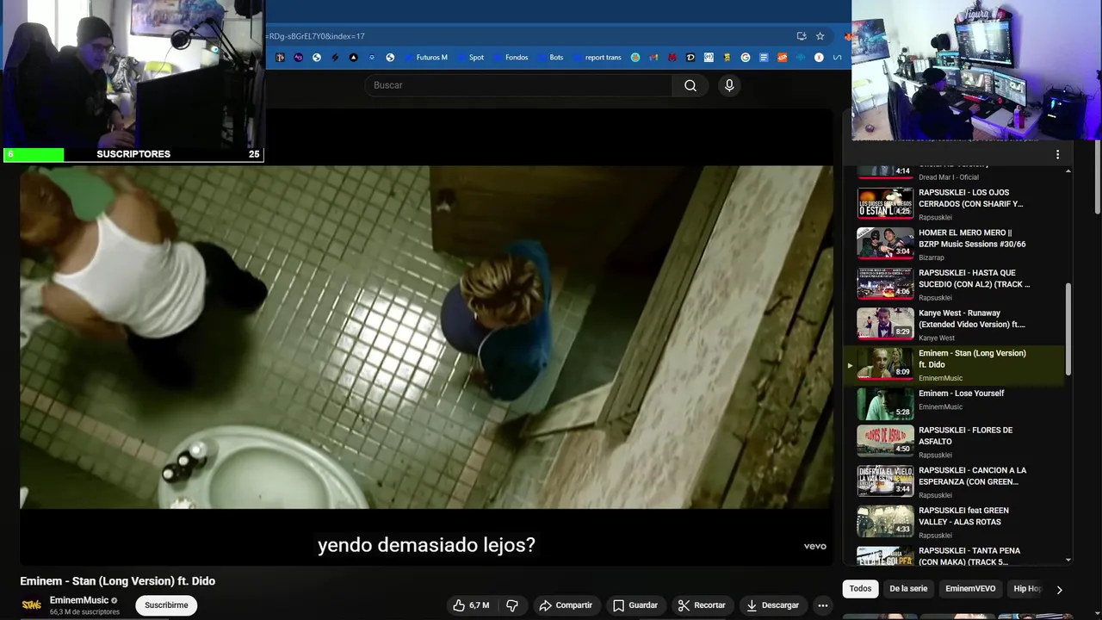Open the Google Docs bookmark icon
1102x620 pixels.
coord(764,58)
